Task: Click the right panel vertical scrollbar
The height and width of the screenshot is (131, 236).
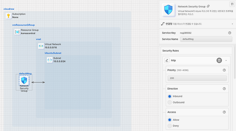Action: coord(235,62)
